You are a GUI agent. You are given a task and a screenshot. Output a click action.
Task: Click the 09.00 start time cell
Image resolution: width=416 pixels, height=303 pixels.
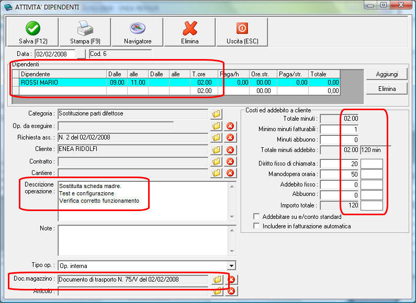pos(117,83)
